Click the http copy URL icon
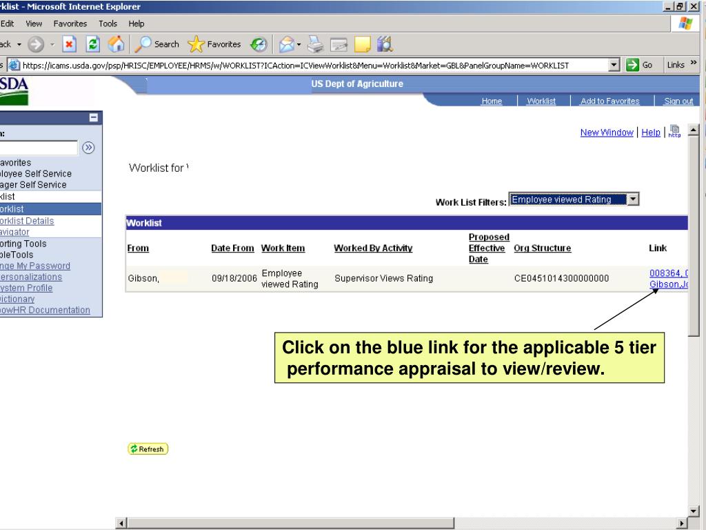Viewport: 706px width, 530px height. [674, 131]
